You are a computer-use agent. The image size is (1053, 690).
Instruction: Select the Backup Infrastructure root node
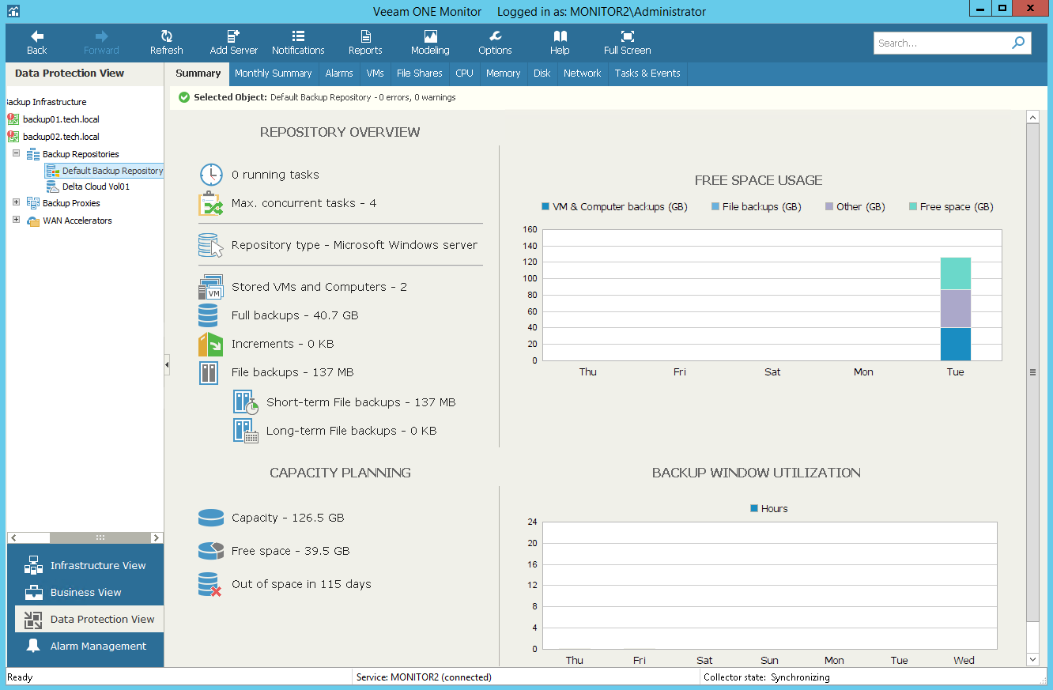(46, 102)
